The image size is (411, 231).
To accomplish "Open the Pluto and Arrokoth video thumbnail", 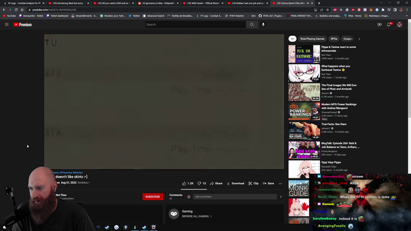I will 304,92.
